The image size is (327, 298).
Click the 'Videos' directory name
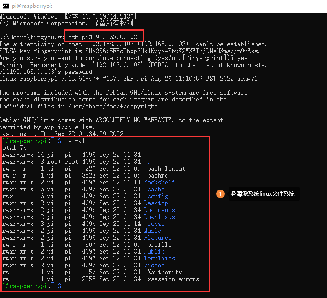coord(154,265)
